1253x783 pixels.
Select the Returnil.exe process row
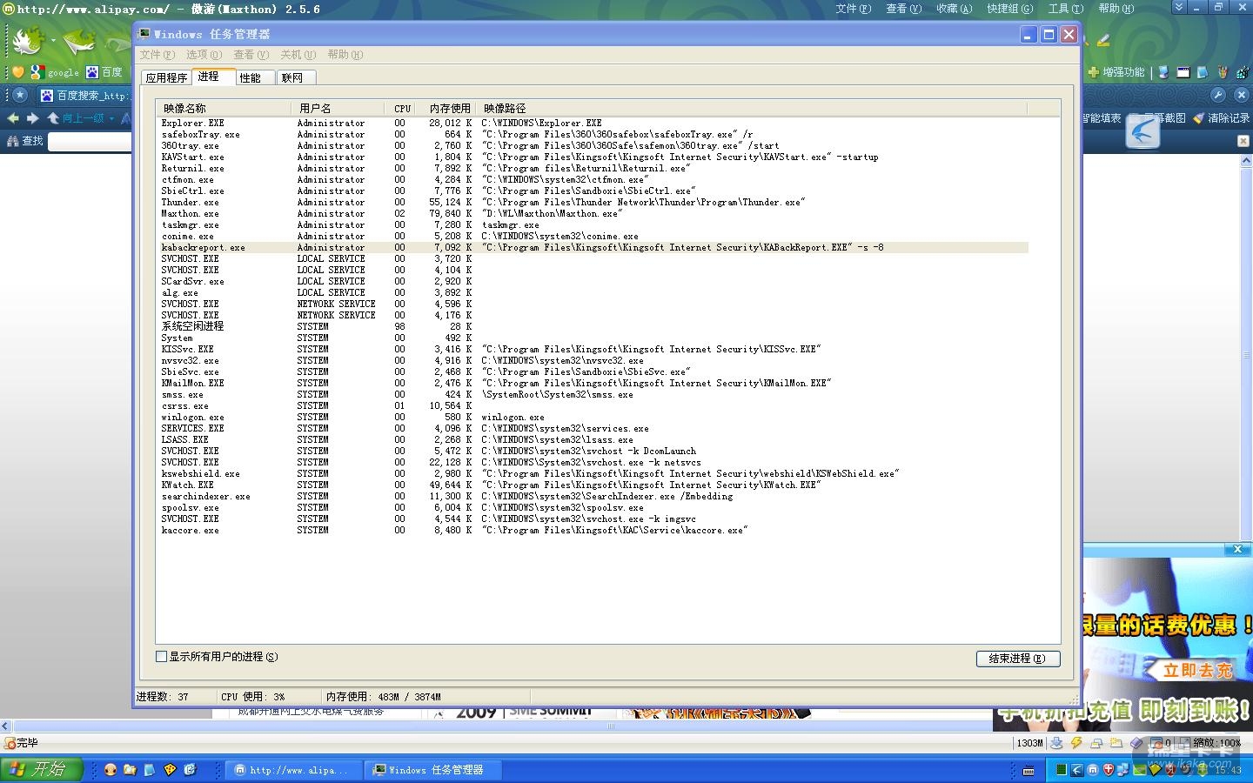coord(593,169)
